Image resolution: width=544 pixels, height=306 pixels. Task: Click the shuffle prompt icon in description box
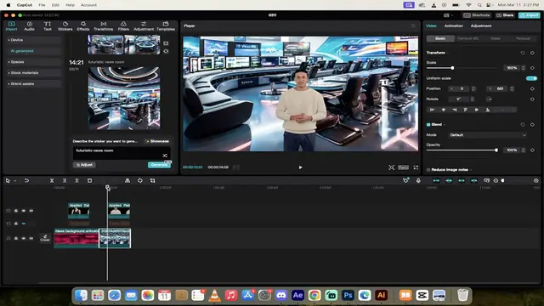click(165, 156)
